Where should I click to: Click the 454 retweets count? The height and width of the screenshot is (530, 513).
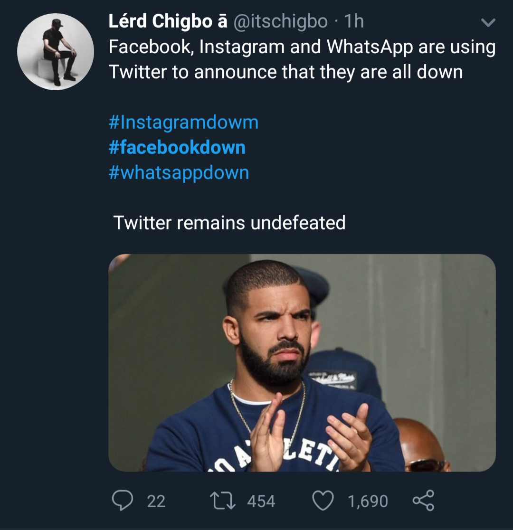click(261, 502)
